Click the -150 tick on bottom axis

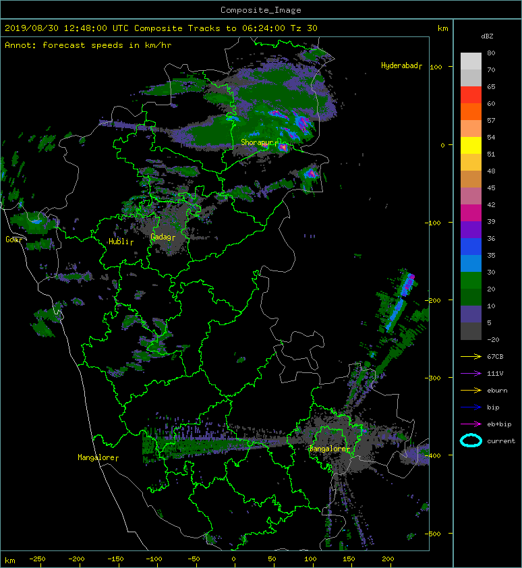pos(115,559)
